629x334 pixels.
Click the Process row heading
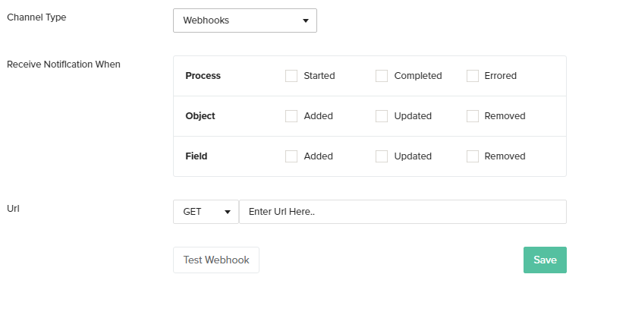coord(203,76)
